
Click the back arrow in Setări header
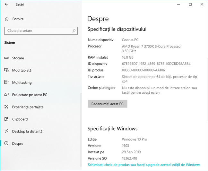coord(6,5)
